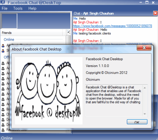Select offline friend icon beside 'Ab' entry
The width and height of the screenshot is (158, 140).
(3, 63)
